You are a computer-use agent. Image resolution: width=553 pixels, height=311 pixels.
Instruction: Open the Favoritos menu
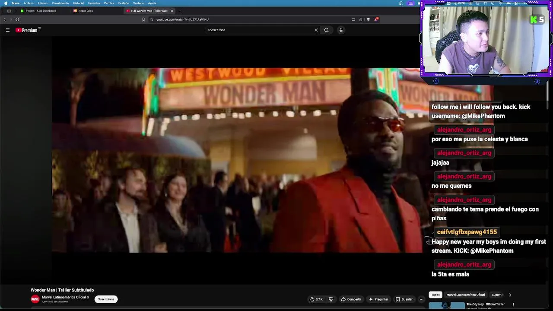[x=94, y=3]
